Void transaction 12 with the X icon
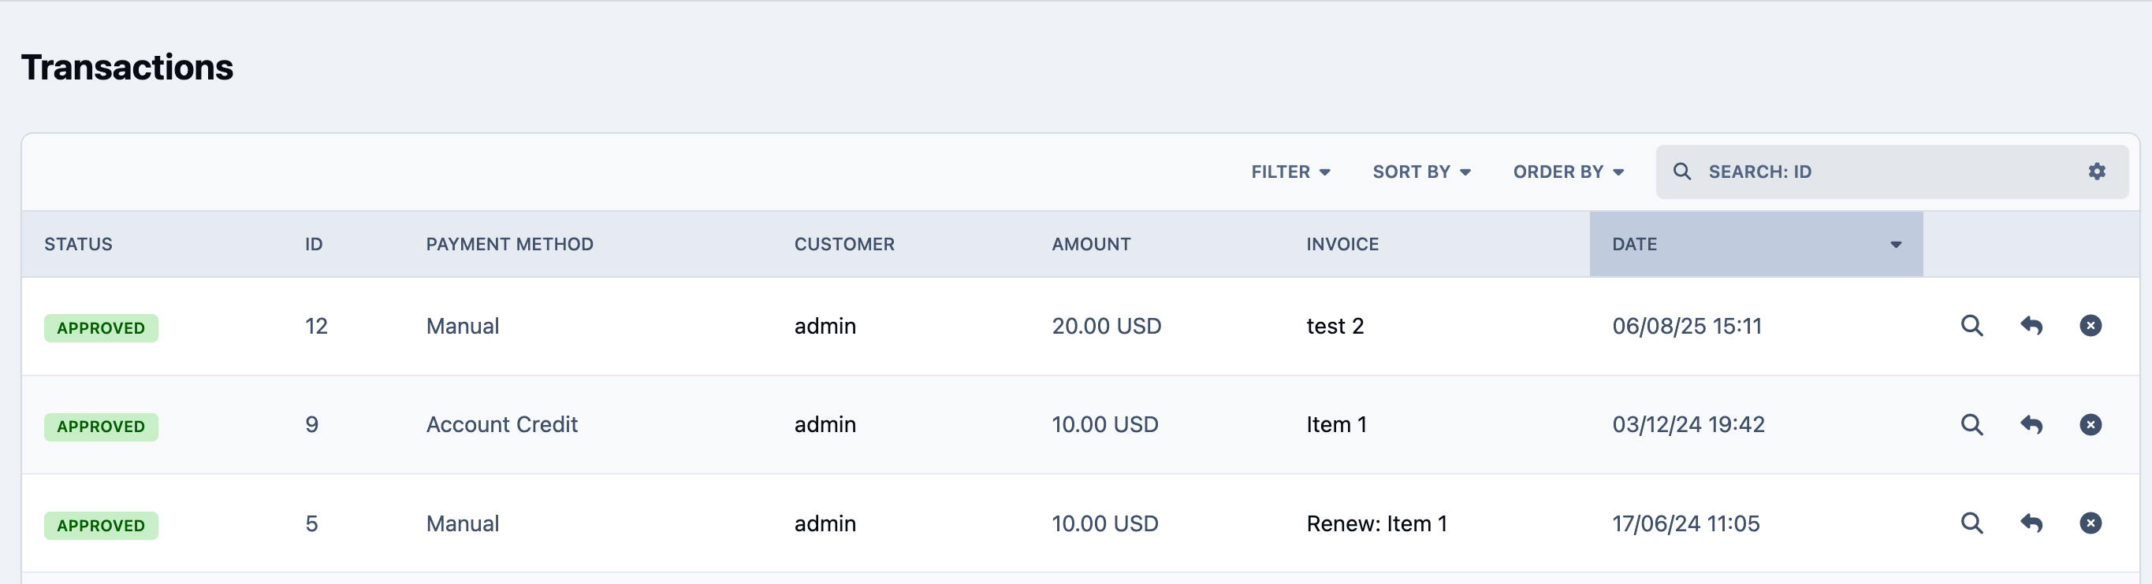This screenshot has width=2152, height=584. (x=2091, y=325)
